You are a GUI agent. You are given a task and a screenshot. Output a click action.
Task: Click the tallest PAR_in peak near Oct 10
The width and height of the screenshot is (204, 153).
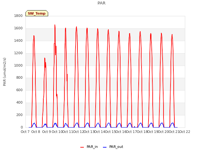(55, 25)
